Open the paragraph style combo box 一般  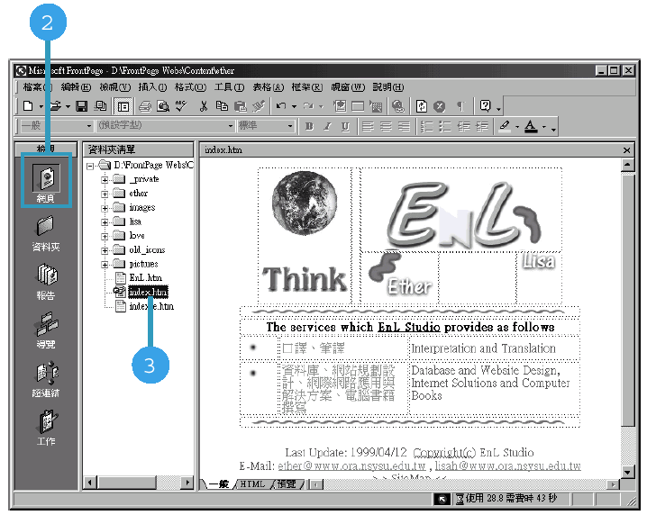(x=56, y=125)
